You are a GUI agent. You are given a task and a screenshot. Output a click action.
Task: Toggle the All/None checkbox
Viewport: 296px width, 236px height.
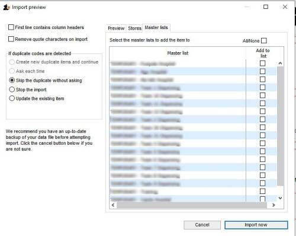click(x=264, y=41)
